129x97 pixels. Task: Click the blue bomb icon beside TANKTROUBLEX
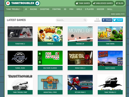click(37, 3)
